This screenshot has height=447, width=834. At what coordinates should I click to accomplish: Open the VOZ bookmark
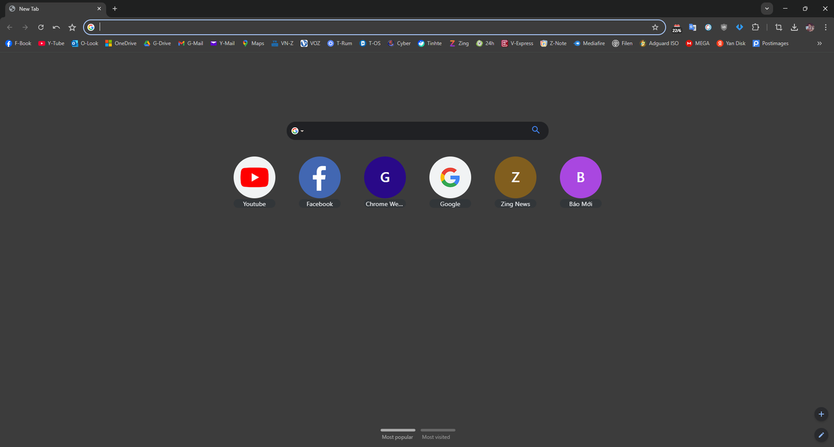[x=311, y=43]
